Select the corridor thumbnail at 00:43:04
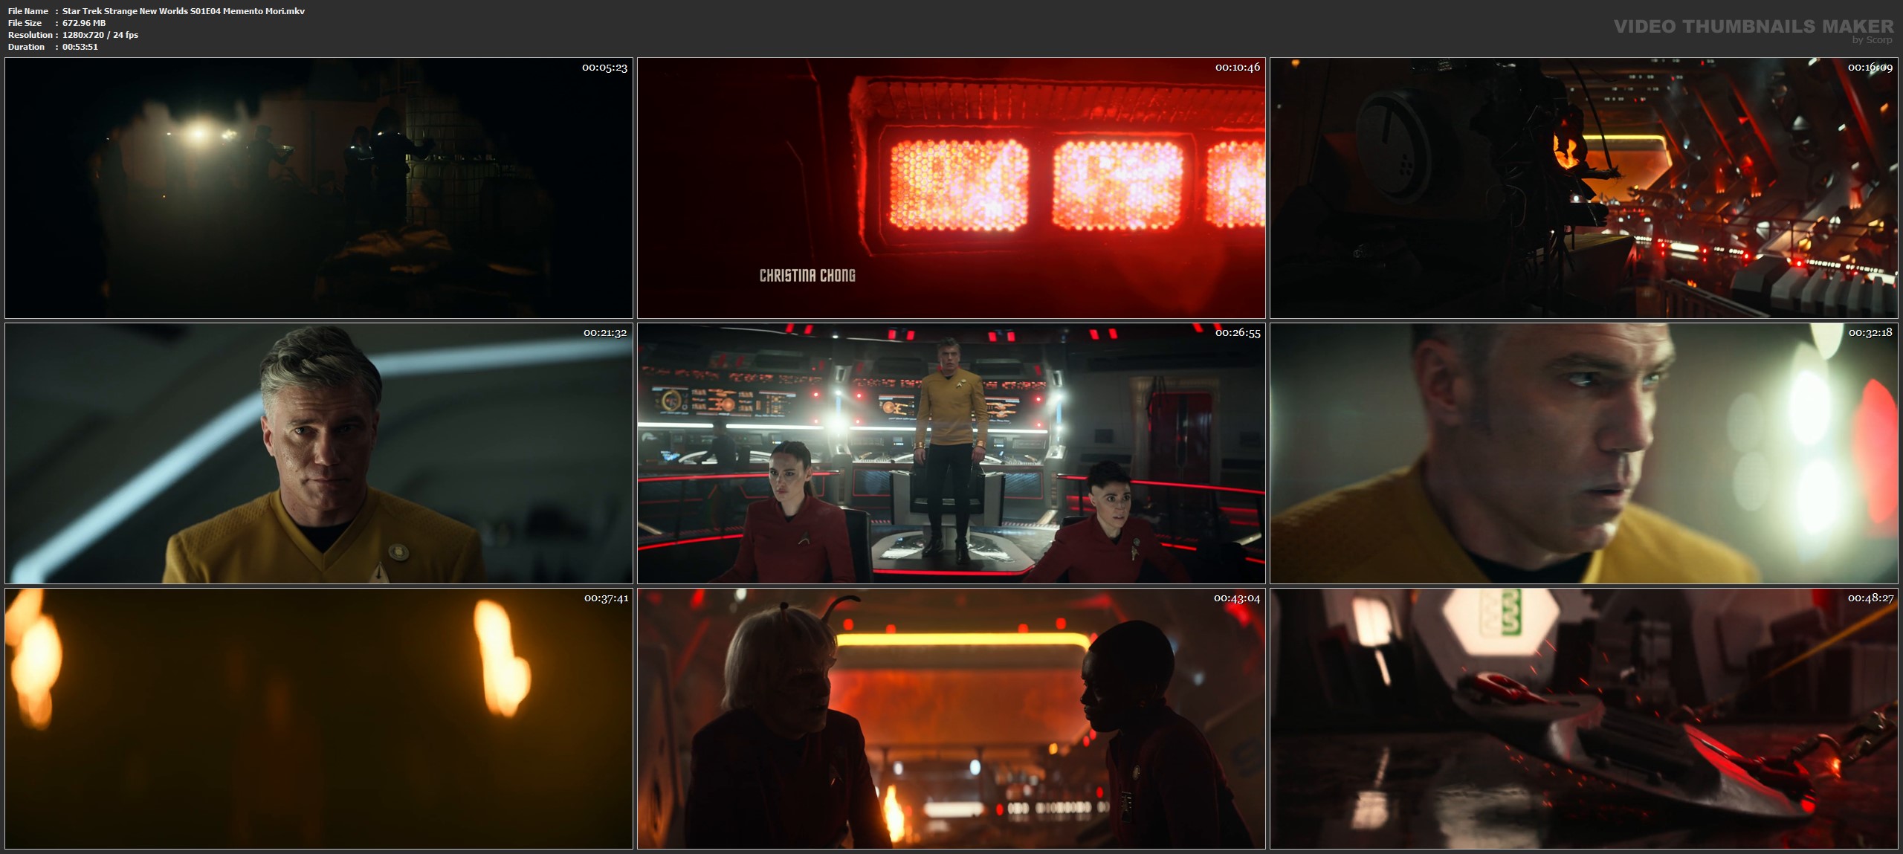 (x=951, y=718)
